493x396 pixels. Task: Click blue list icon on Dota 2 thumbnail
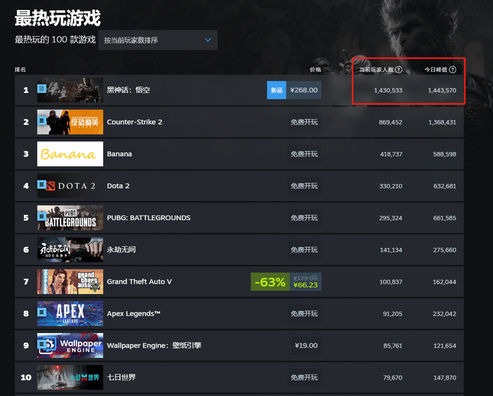click(x=42, y=184)
